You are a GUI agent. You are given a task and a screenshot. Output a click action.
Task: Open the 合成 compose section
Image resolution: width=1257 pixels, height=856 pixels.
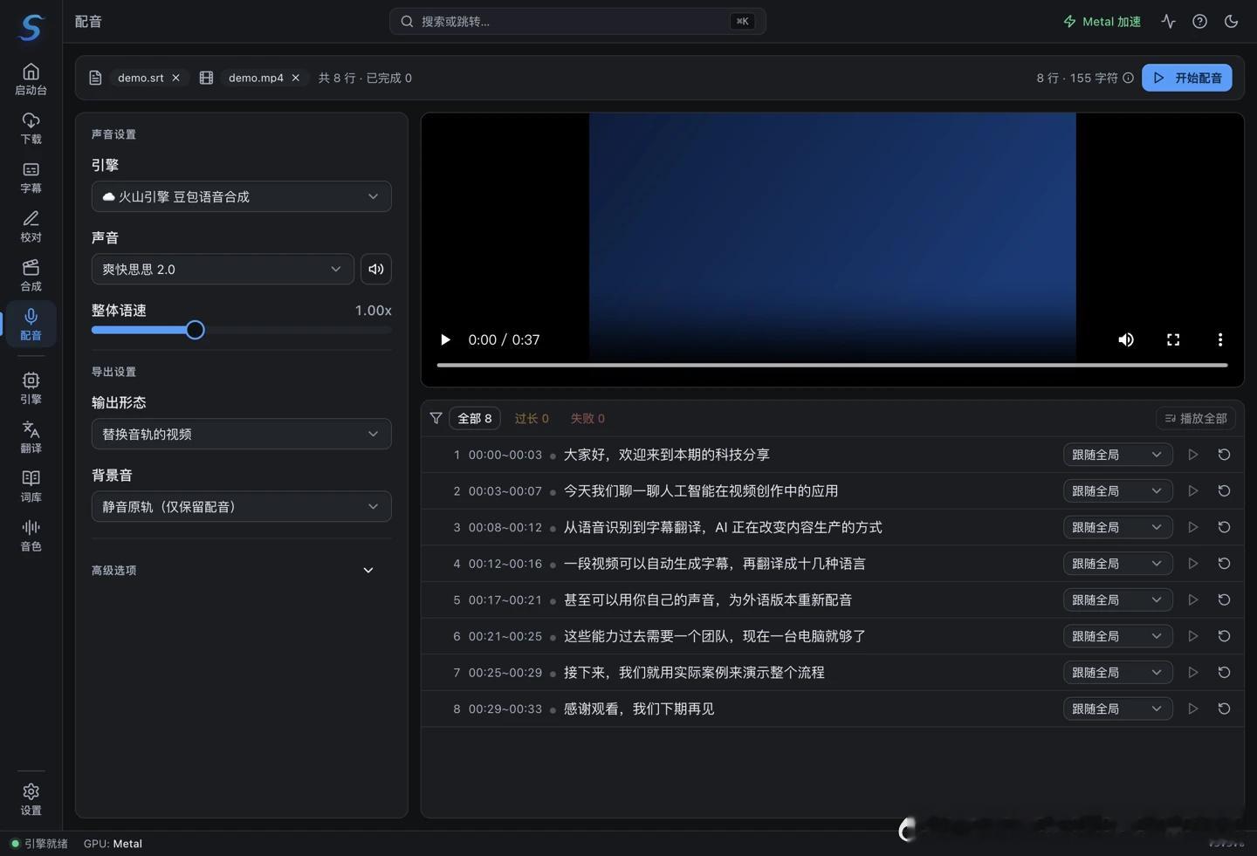pos(31,274)
